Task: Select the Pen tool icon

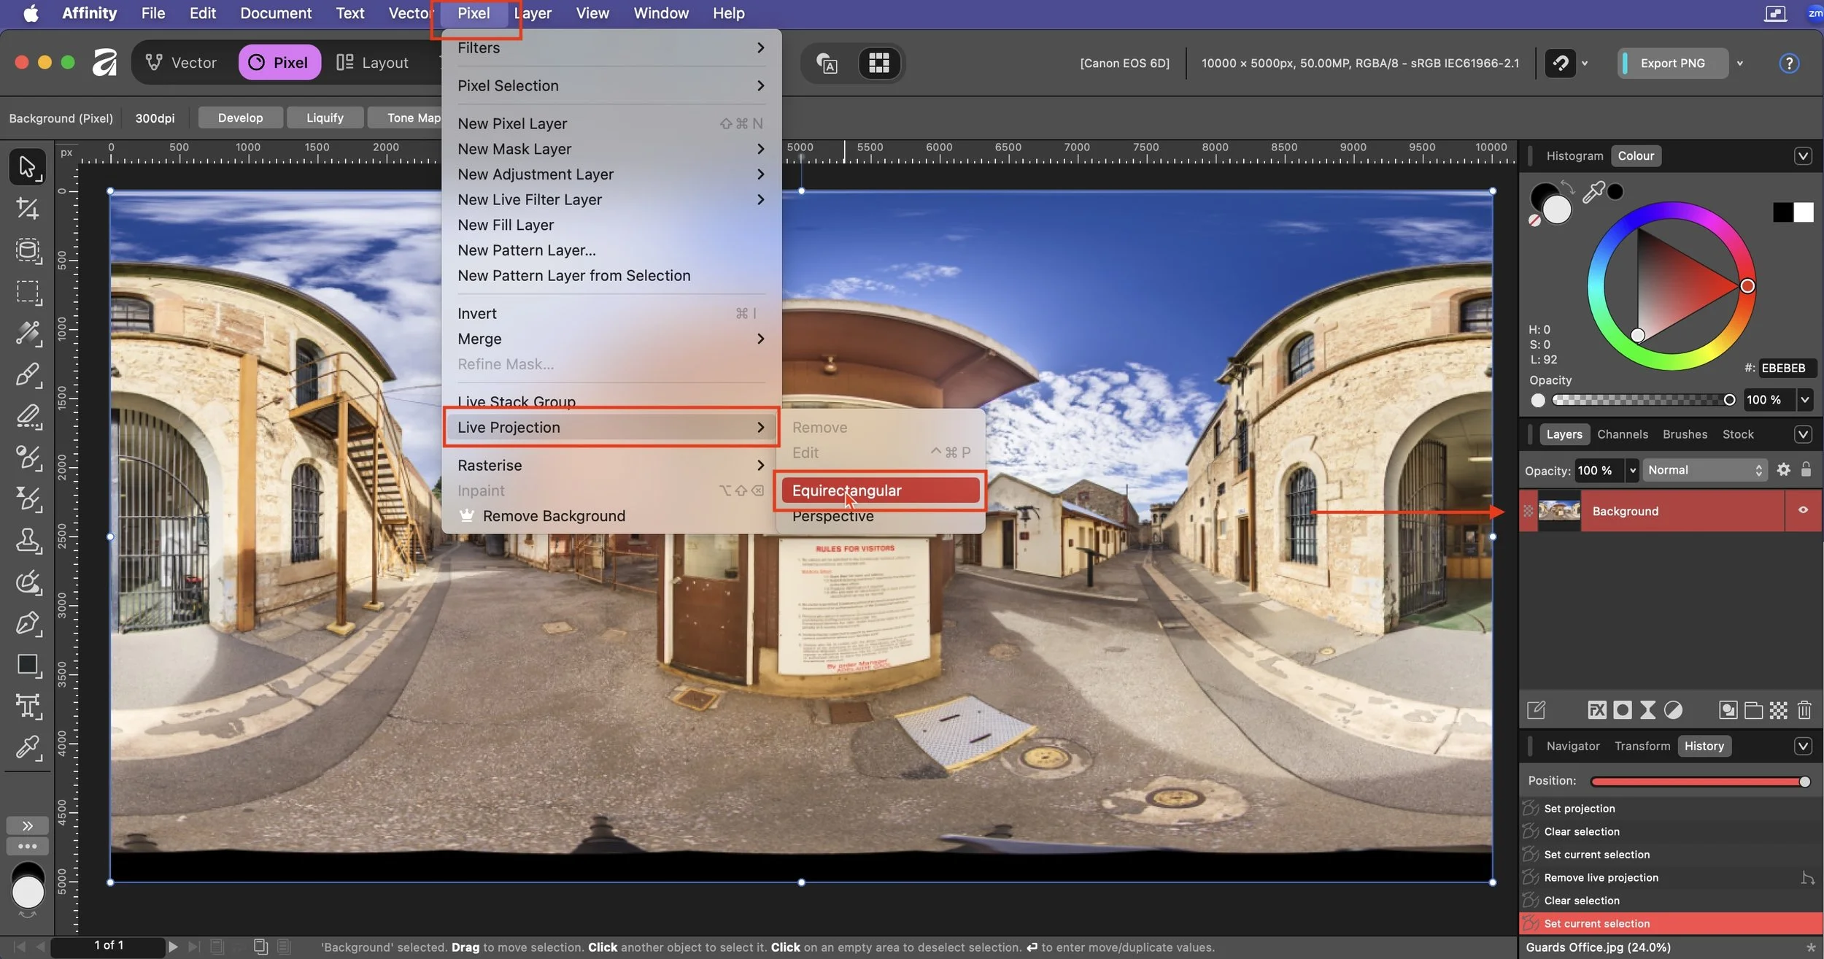Action: 28,624
